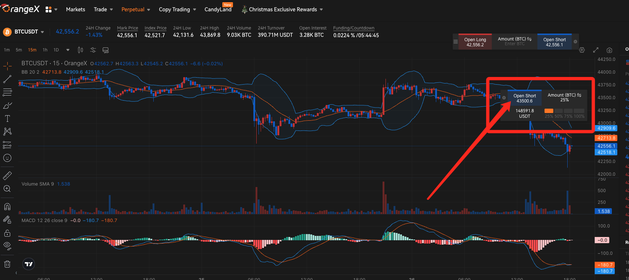Click the BB 20 2 indicator legend
Viewport: 629px width, 280px height.
(x=30, y=72)
